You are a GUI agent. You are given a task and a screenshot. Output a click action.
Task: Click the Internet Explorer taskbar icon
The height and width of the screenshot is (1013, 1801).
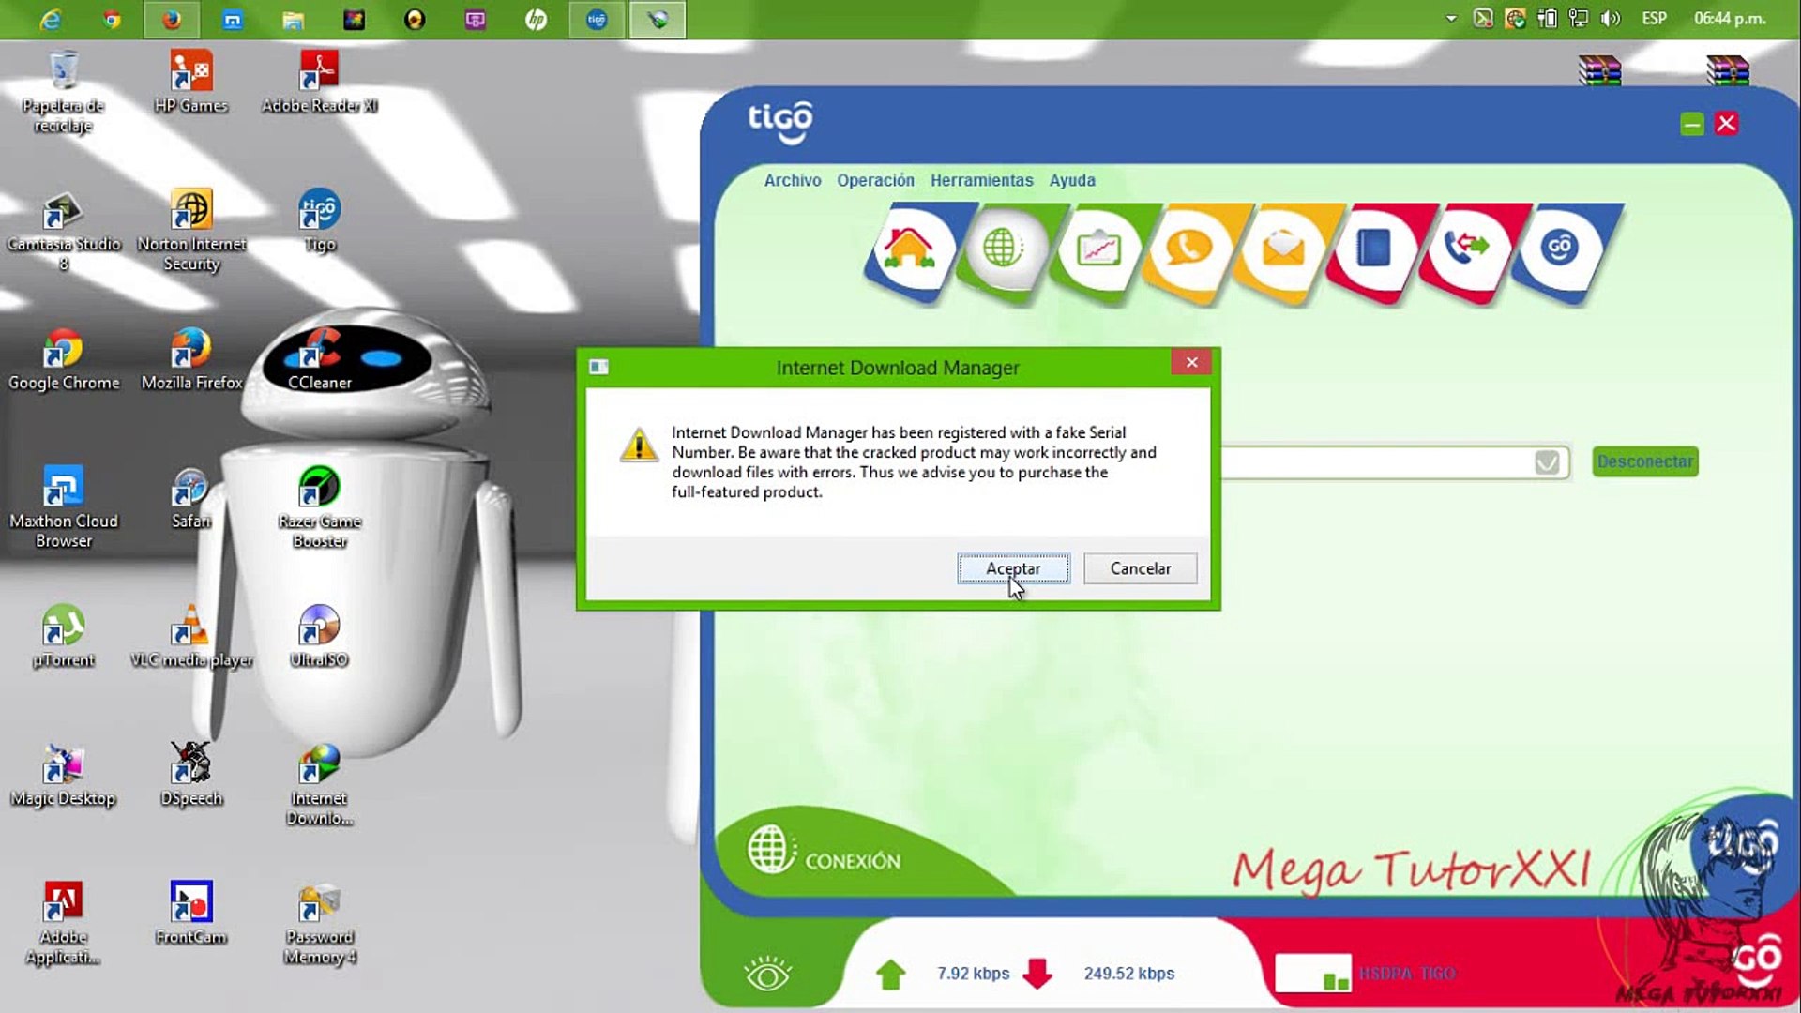tap(51, 20)
